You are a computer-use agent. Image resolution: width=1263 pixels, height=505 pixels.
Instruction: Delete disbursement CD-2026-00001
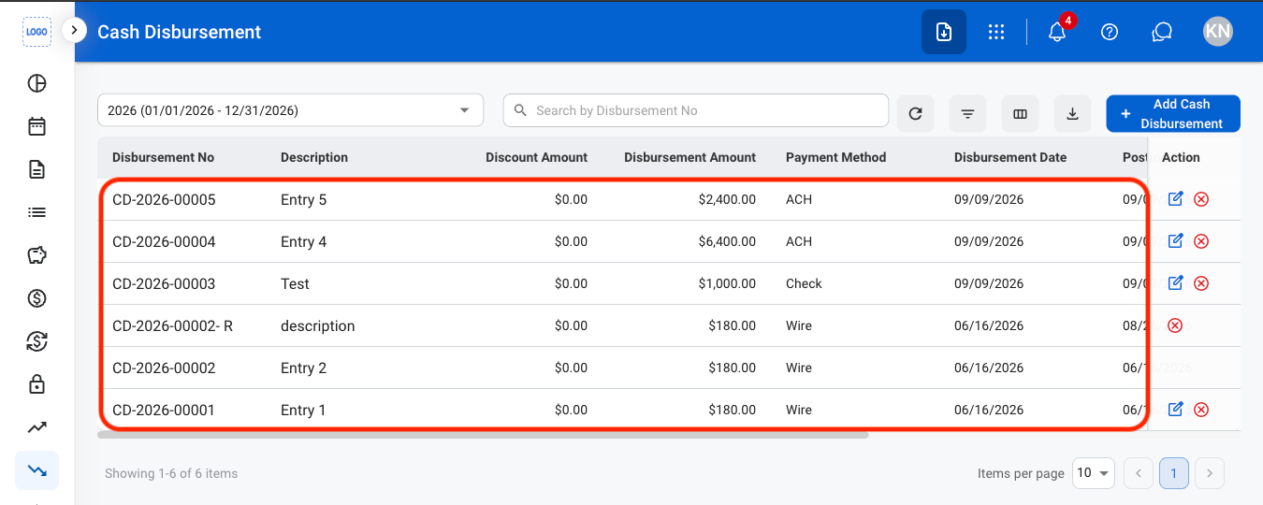pos(1201,410)
